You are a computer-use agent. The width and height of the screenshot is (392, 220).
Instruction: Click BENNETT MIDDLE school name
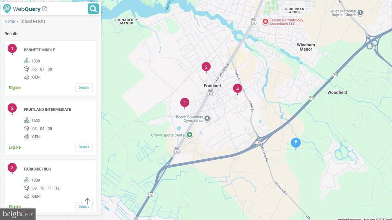click(x=39, y=50)
